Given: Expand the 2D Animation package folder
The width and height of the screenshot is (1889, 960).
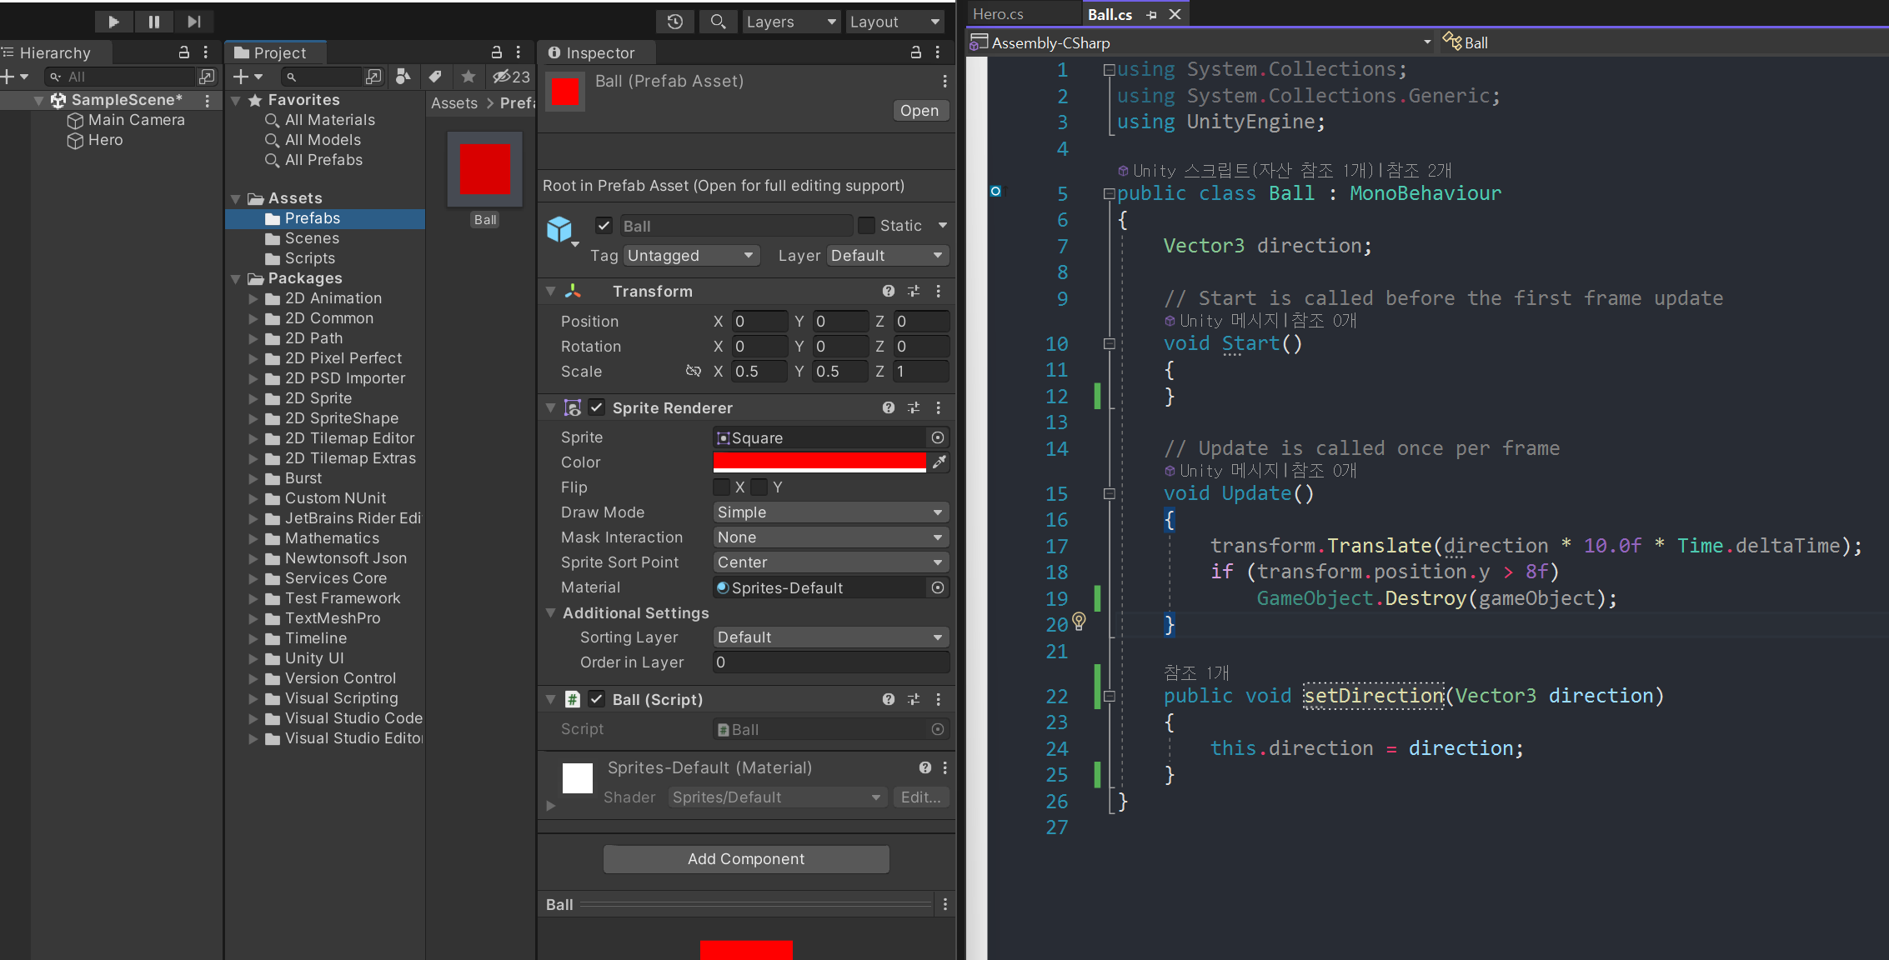Looking at the screenshot, I should pos(253,298).
